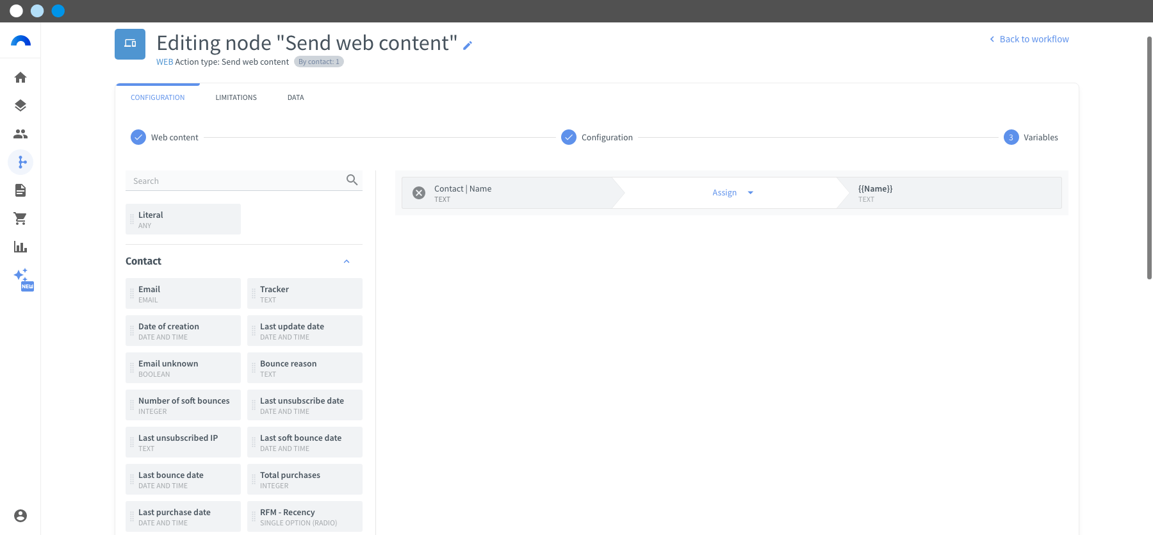Screen dimensions: 1153x535
Task: Select the Total purchases field
Action: 305,479
